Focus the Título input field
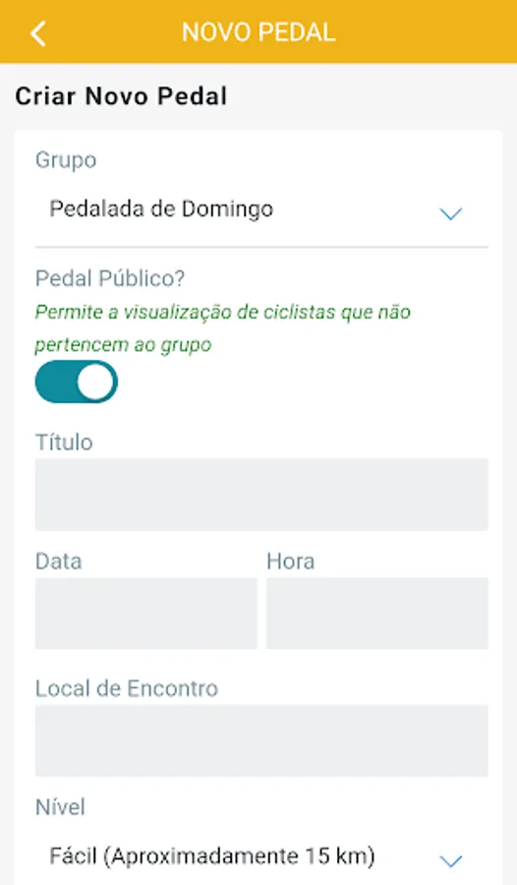The width and height of the screenshot is (517, 885). point(261,495)
